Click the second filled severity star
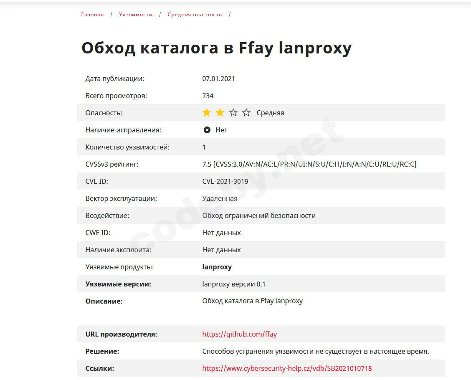471x380 pixels. click(220, 113)
